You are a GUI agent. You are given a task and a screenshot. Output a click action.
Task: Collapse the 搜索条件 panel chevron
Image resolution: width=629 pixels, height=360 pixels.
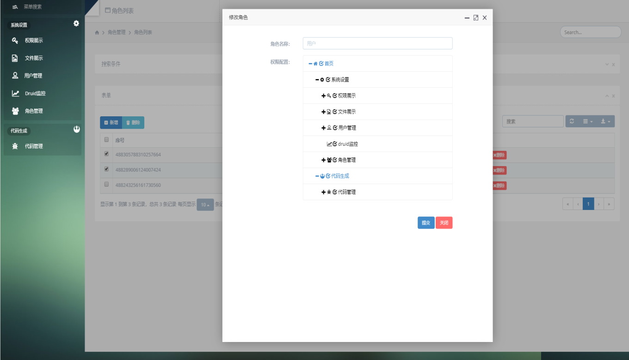(x=607, y=64)
